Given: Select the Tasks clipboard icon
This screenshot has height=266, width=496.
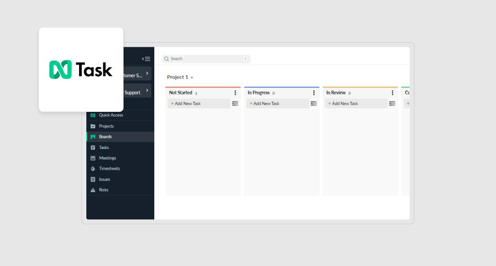Looking at the screenshot, I should (x=93, y=148).
